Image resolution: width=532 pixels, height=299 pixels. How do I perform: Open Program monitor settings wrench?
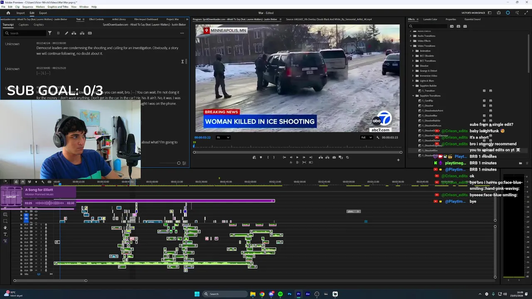point(378,137)
